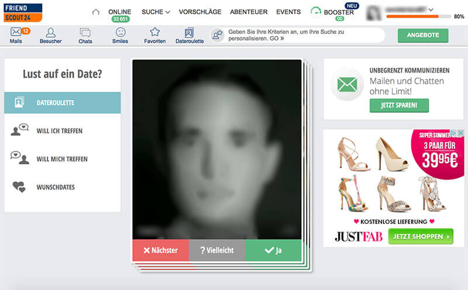Click the Jetzt Sparen! button
Screen dimensions: 468x290
[399, 105]
